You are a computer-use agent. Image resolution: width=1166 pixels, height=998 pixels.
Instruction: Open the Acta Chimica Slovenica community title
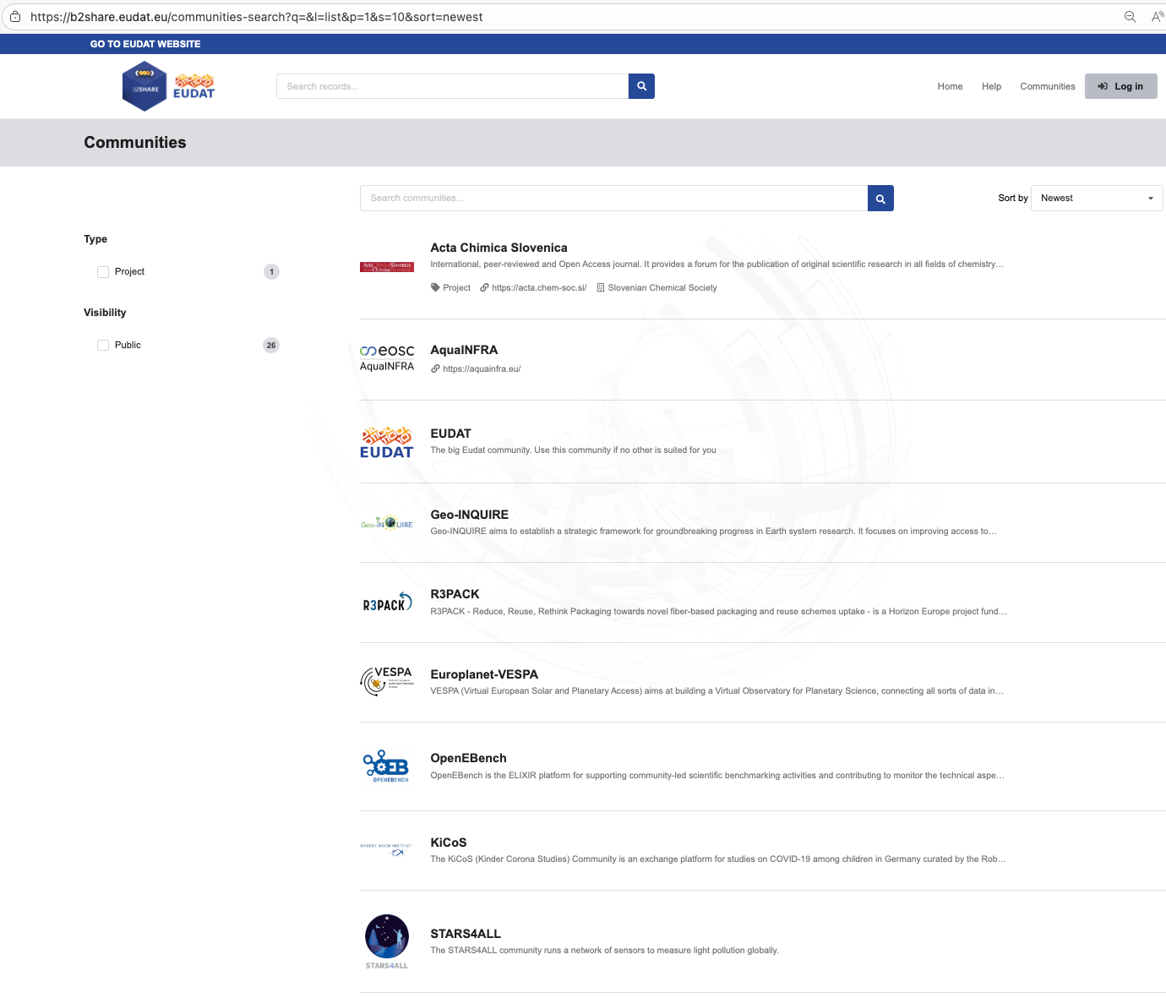pyautogui.click(x=499, y=248)
